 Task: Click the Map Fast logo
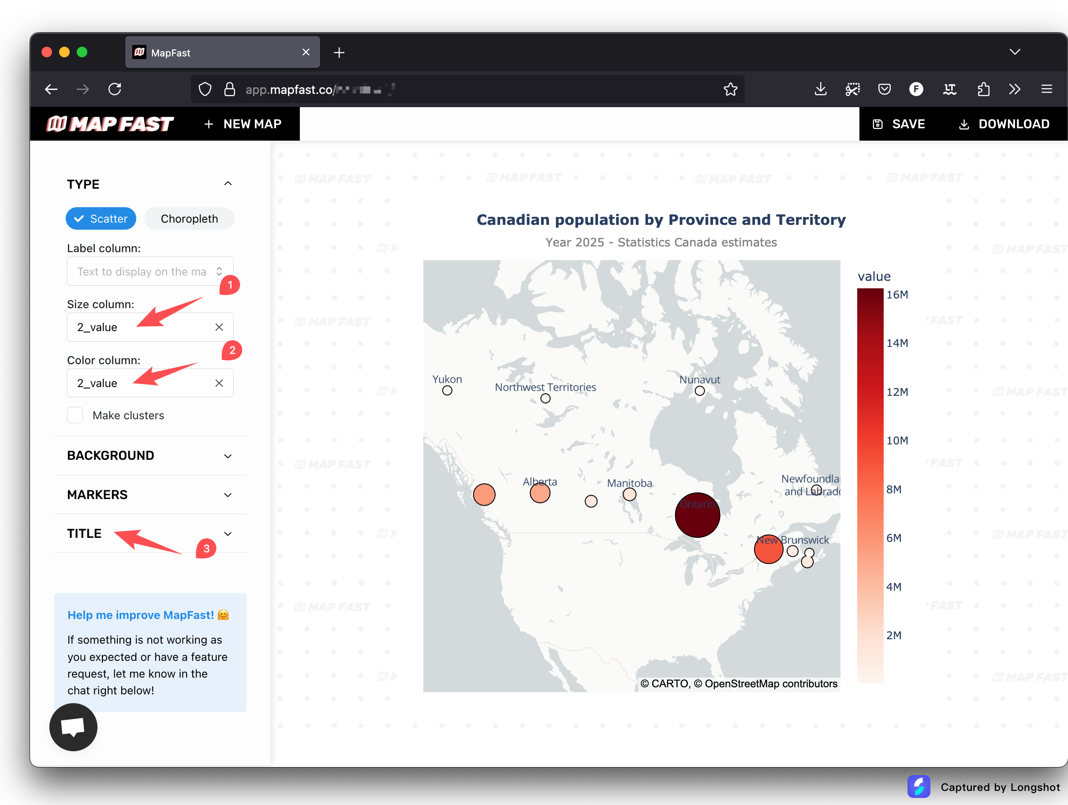(x=110, y=124)
